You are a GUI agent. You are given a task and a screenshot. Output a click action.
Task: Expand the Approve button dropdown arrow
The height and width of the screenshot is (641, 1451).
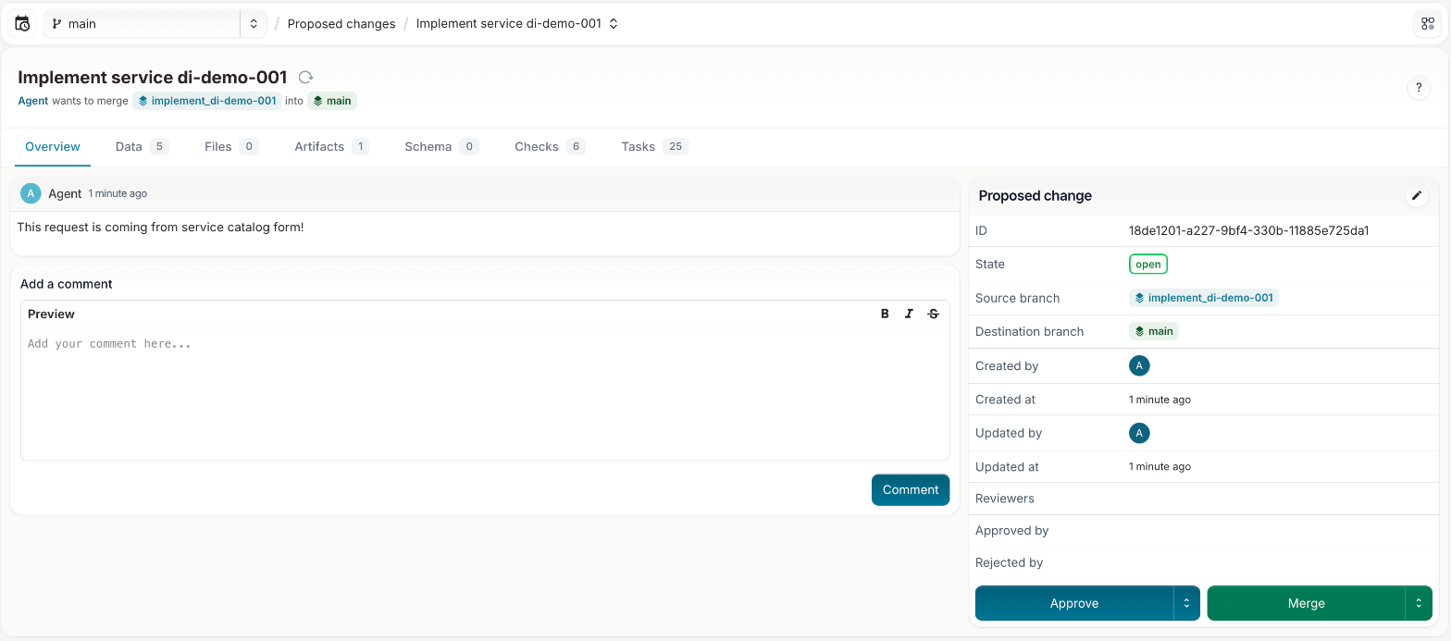click(1186, 603)
